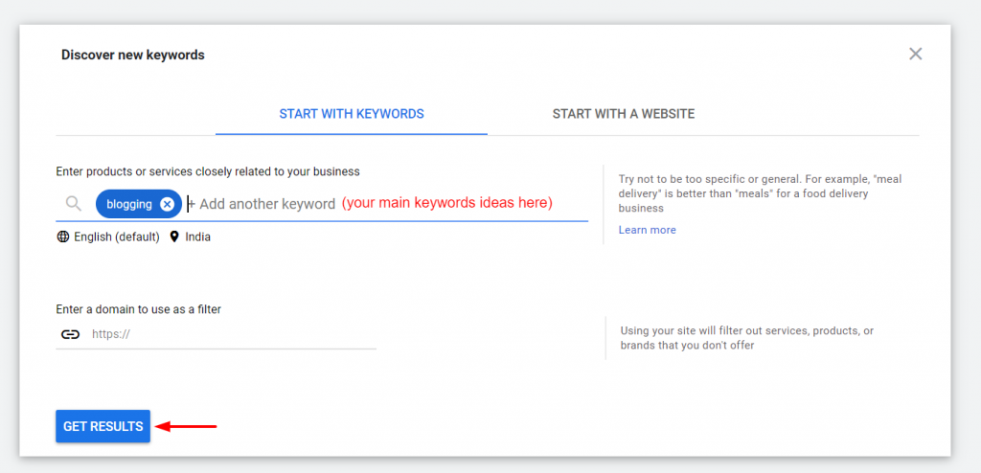Click the keyword search magnifier icon
Viewport: 981px width, 473px height.
(74, 204)
